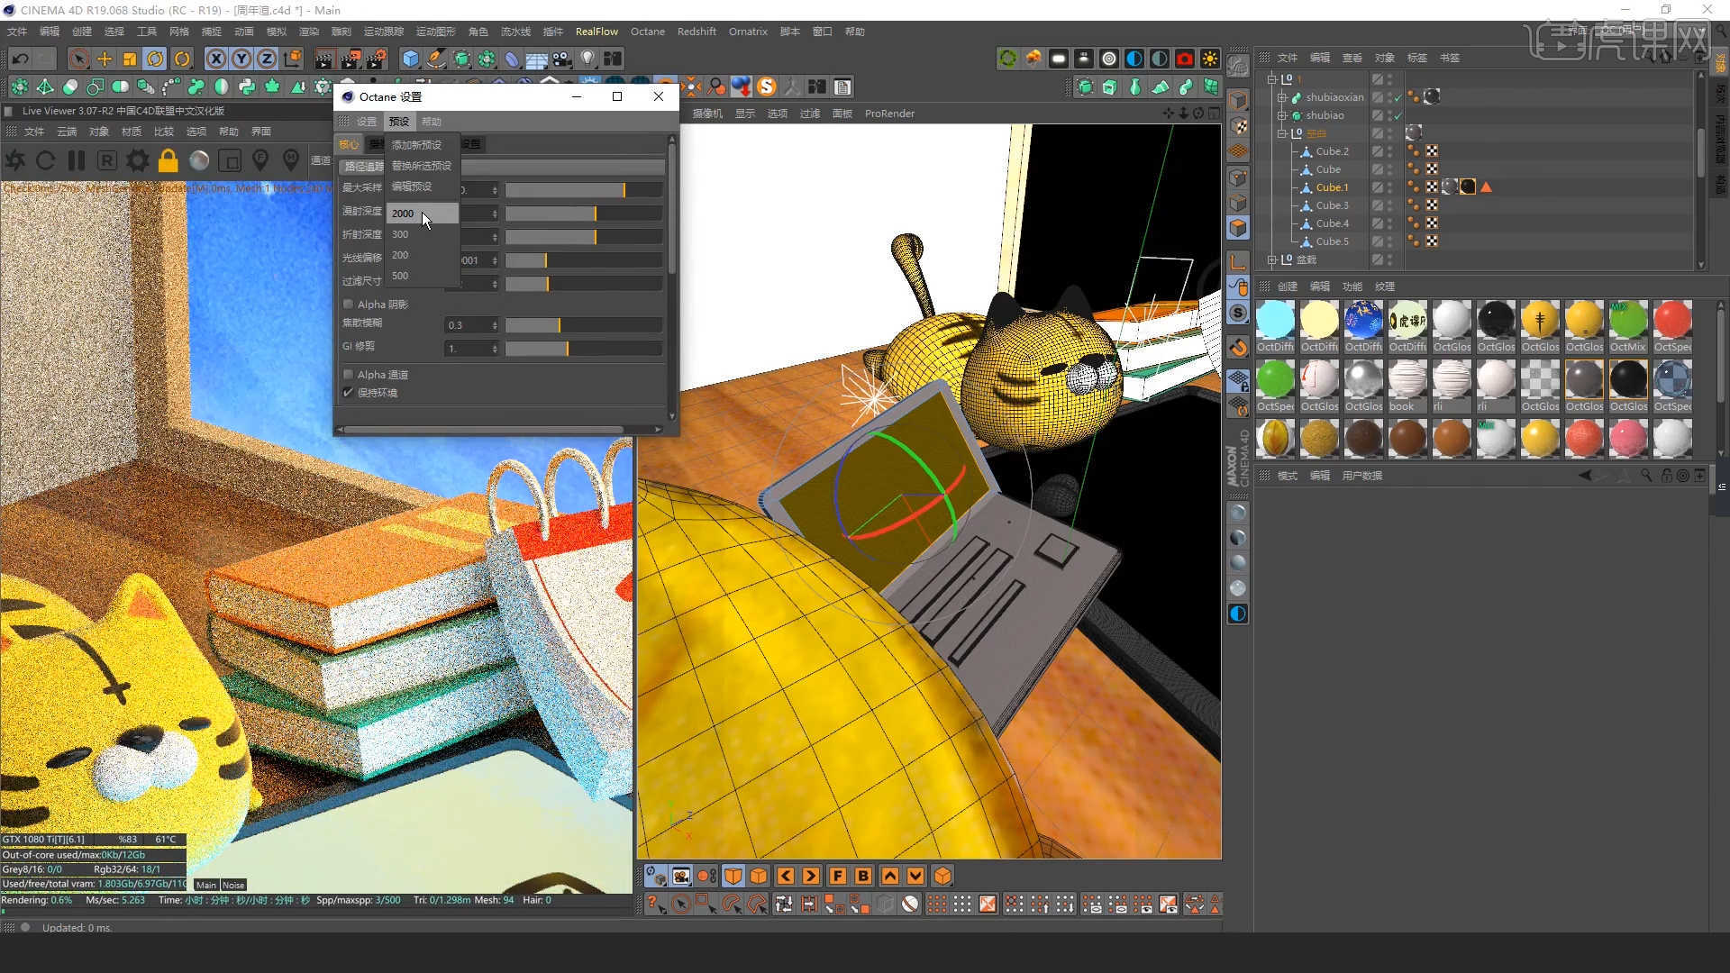The height and width of the screenshot is (973, 1730).
Task: Expand the shubiao object tree node
Action: pos(1281,115)
